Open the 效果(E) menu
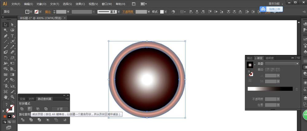This screenshot has width=307, height=131. click(x=80, y=4)
